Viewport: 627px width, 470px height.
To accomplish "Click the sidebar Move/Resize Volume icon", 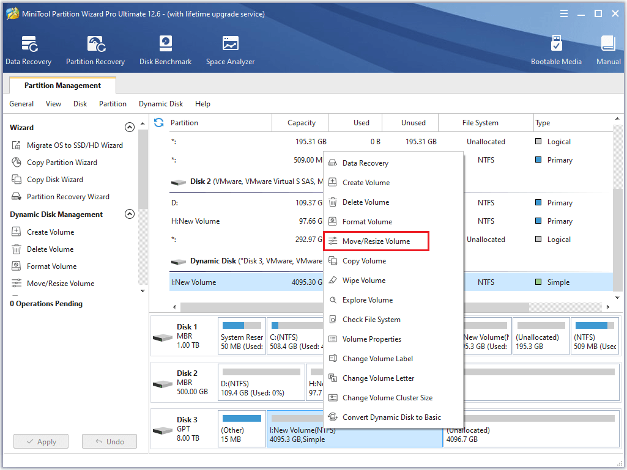I will pyautogui.click(x=17, y=284).
